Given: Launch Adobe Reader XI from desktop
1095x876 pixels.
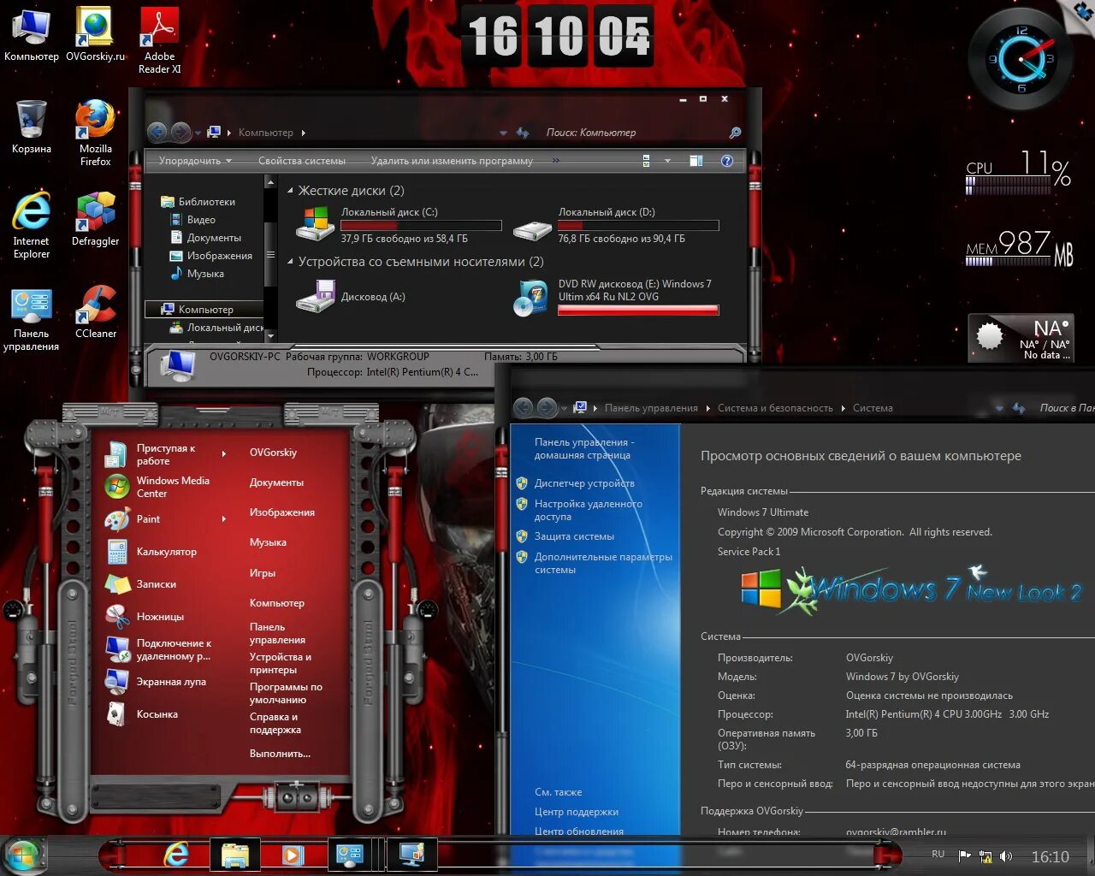Looking at the screenshot, I should click(159, 40).
